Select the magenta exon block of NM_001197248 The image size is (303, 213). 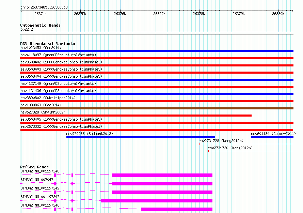[162, 175]
